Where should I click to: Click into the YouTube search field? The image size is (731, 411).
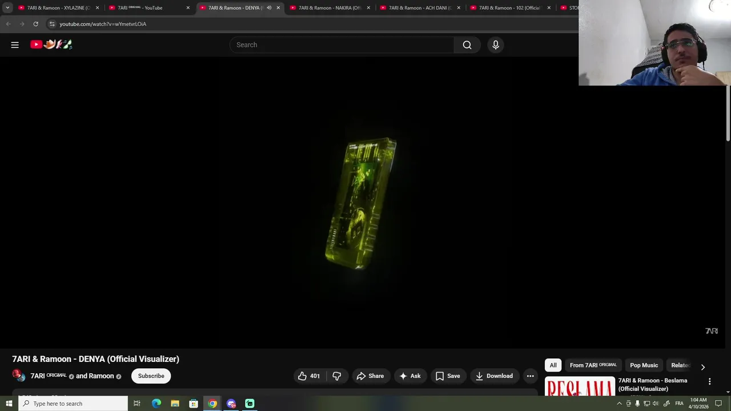coord(342,45)
